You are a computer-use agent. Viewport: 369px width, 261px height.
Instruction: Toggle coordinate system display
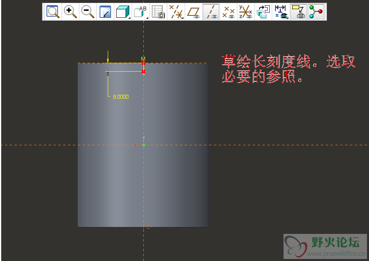tap(246, 12)
